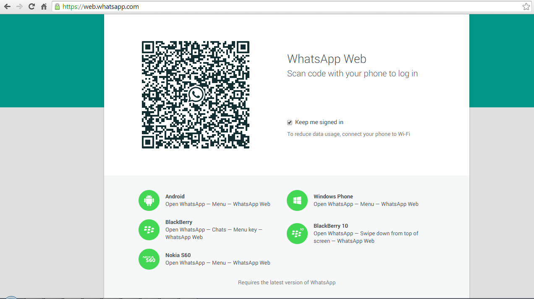
Task: Click 'Swipe down from top of screen' instructions
Action: [366, 237]
